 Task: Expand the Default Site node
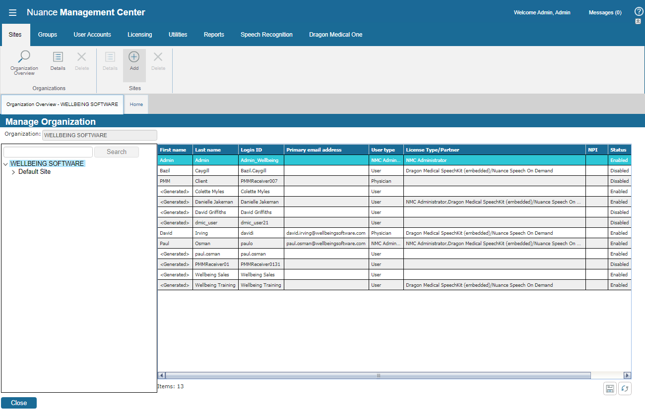(x=13, y=172)
